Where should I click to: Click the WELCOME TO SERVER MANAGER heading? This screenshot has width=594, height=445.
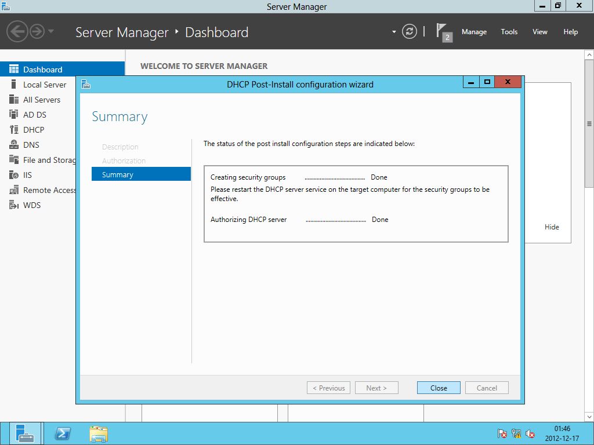tap(204, 66)
